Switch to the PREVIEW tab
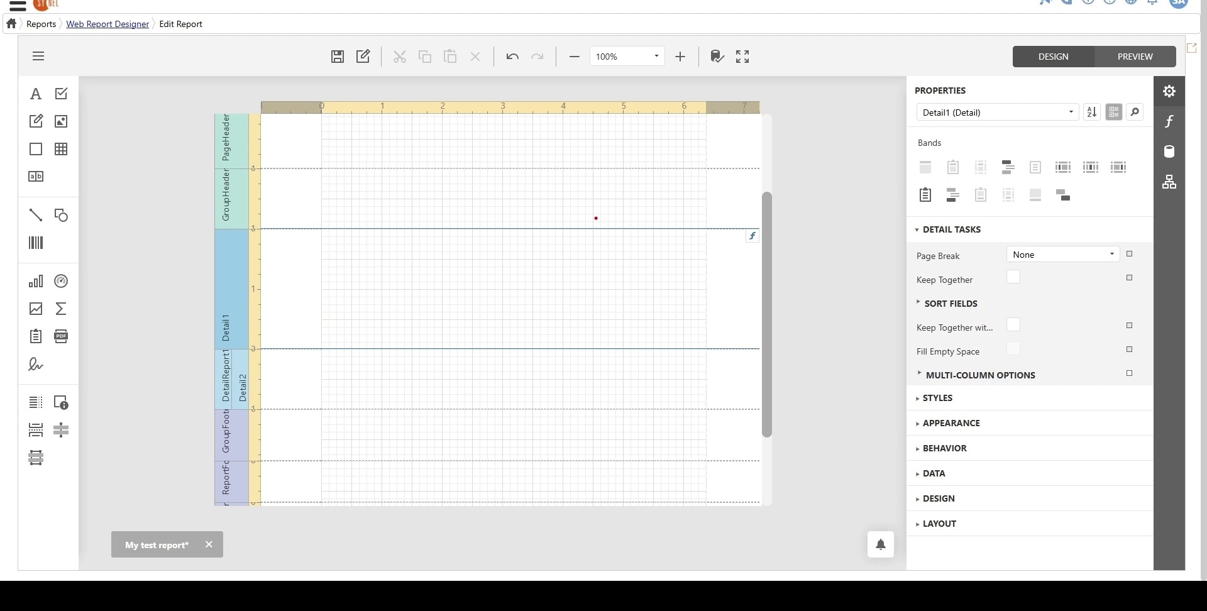1207x611 pixels. point(1135,57)
